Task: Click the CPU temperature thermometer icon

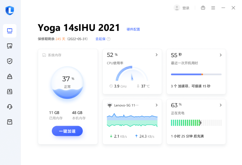Action: click(x=138, y=86)
